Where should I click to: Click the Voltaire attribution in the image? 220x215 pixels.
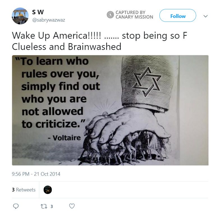point(64,138)
